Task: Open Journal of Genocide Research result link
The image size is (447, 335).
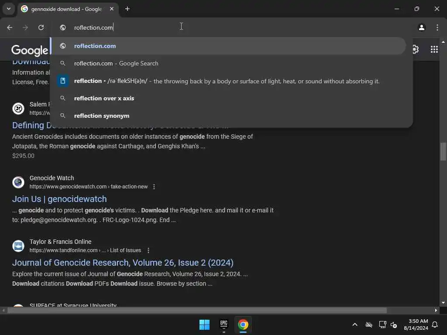Action: click(x=123, y=263)
